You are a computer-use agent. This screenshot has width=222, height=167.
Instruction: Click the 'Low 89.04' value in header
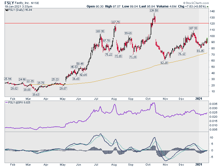tap(130, 6)
